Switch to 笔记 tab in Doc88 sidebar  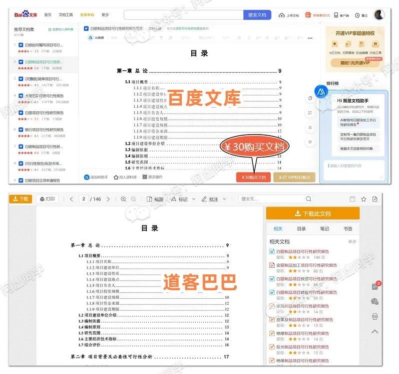click(x=325, y=229)
